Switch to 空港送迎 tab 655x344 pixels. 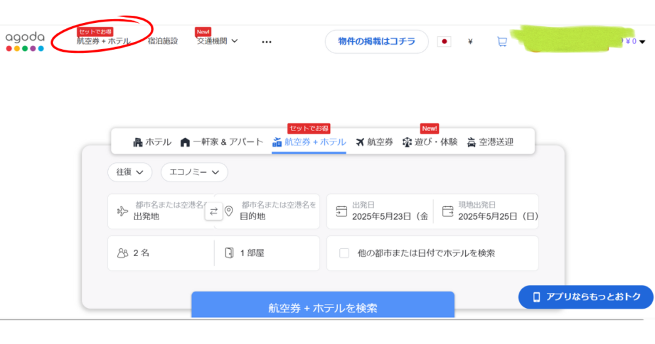pyautogui.click(x=490, y=142)
